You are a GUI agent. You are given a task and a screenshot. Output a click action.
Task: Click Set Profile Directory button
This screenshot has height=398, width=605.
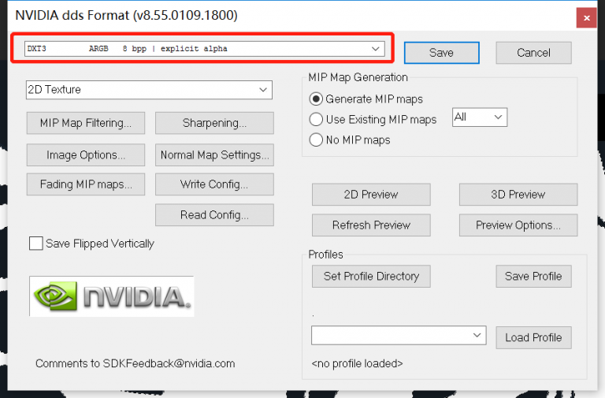click(x=371, y=277)
